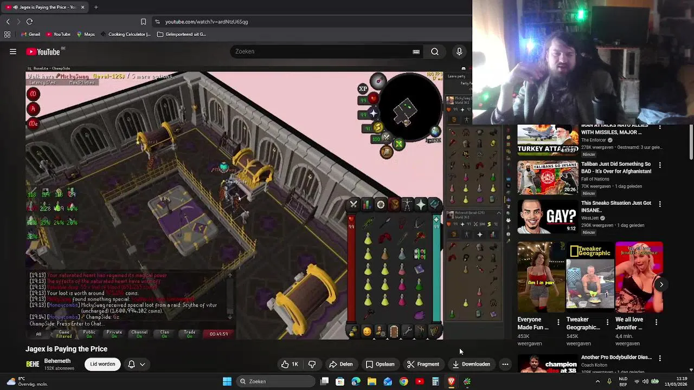Open the on-screen keyboard in search box
The height and width of the screenshot is (390, 694).
click(x=416, y=51)
